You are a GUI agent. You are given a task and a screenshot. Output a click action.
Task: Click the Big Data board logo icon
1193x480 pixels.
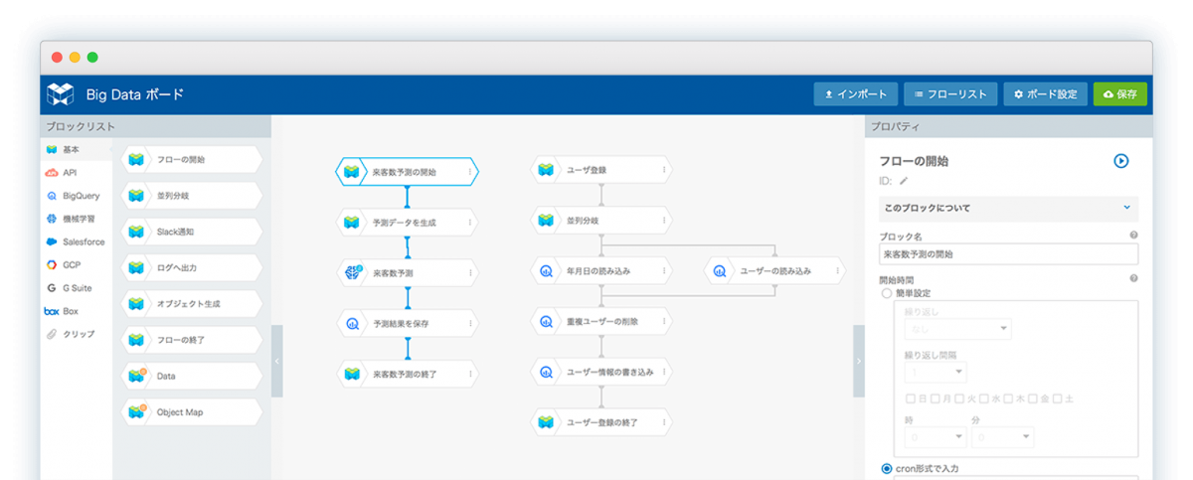pos(61,93)
